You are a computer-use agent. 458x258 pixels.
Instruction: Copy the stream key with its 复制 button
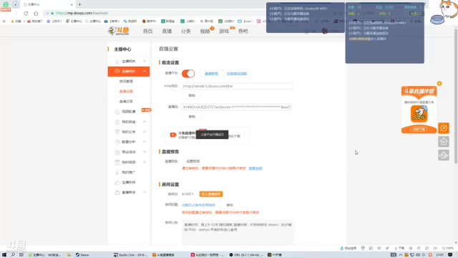pos(192,116)
